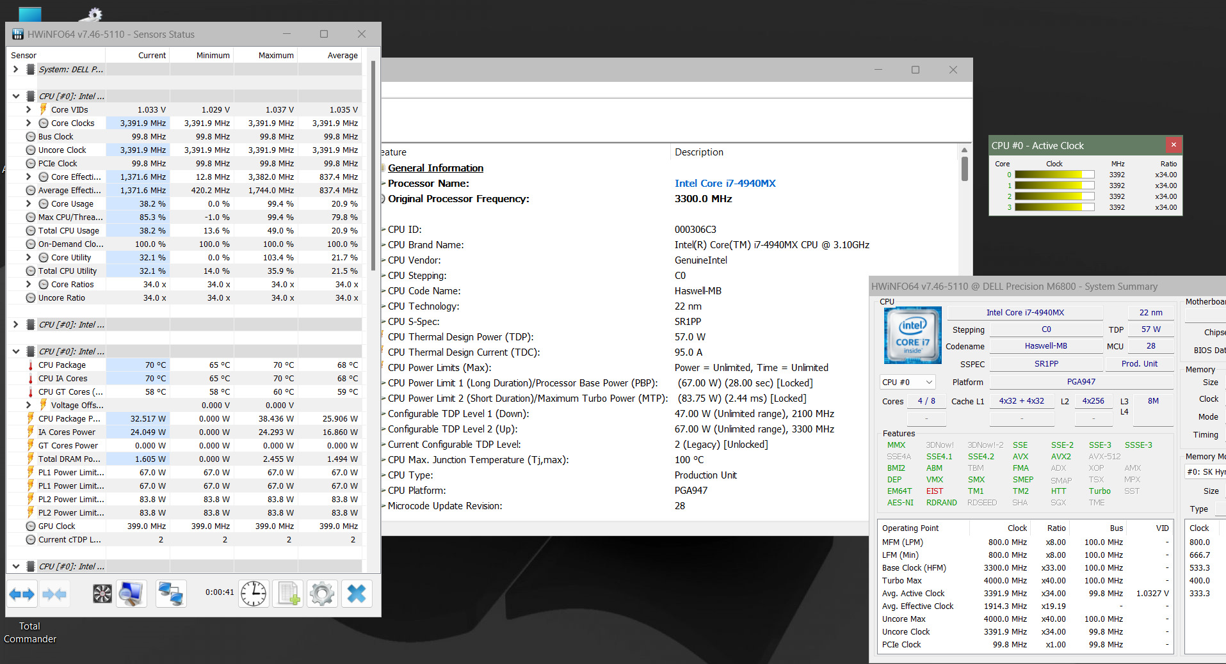Expand the Core Effective clocks row

tap(29, 177)
